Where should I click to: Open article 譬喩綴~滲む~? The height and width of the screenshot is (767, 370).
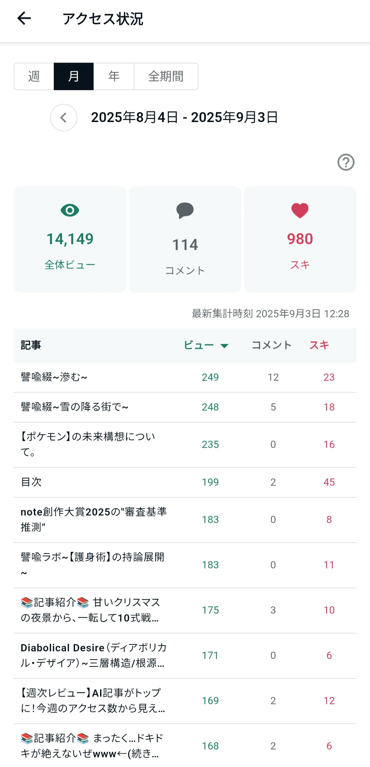coord(185,377)
